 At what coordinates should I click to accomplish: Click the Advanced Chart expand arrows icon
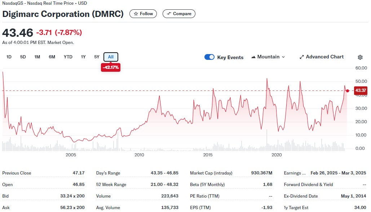click(x=301, y=57)
